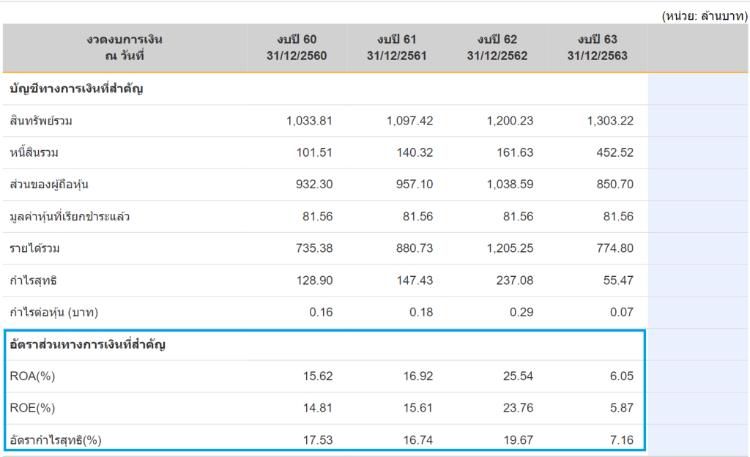Screen dimensions: 750x457
Task: Click the total assets value 1,303.22
Action: pos(610,121)
